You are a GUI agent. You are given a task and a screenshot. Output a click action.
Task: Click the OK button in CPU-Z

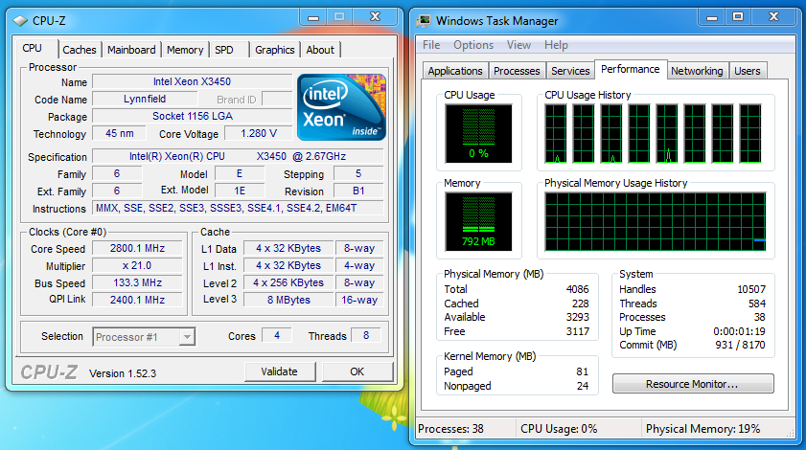[x=357, y=371]
